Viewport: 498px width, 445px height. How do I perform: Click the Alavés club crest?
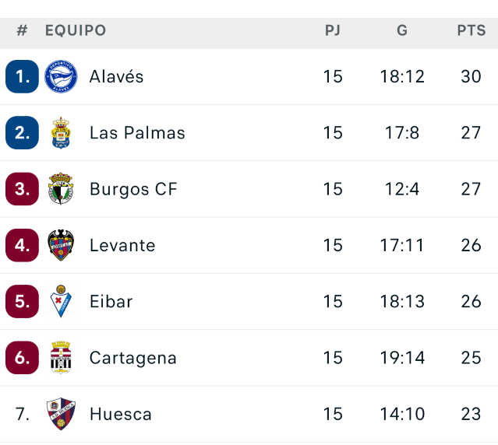point(61,76)
